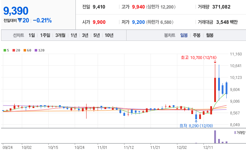Viewport: 246px width, 151px height.
Task: Click the 11/21 date axis label
Action: (155, 147)
